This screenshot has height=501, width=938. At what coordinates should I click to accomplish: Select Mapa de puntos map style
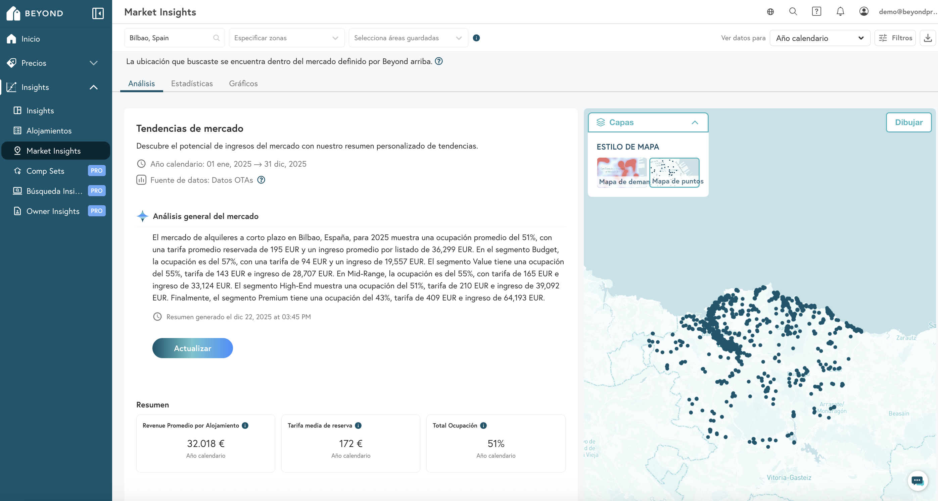(x=674, y=172)
